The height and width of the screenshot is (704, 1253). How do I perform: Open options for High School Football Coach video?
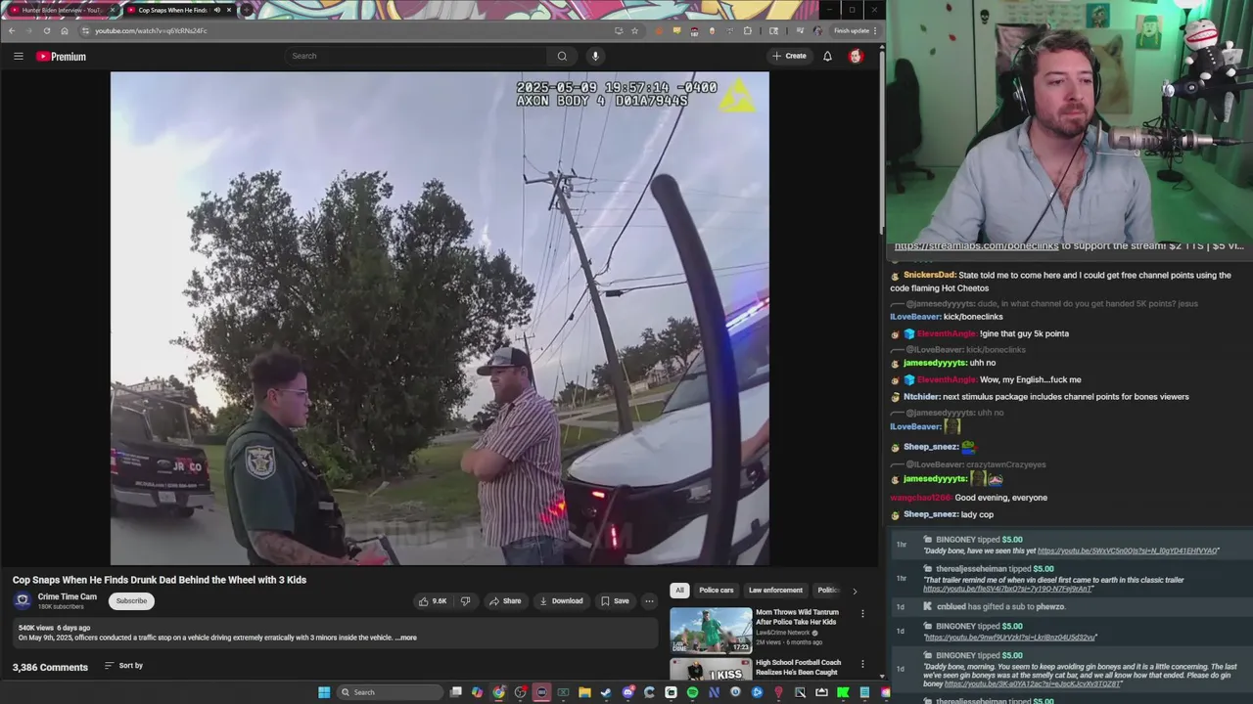[x=862, y=663]
